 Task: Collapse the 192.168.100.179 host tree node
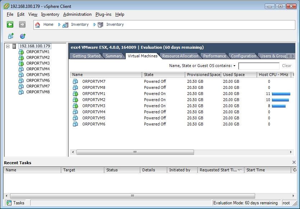click(x=8, y=46)
